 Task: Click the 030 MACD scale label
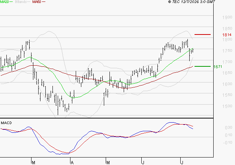pos(229,127)
